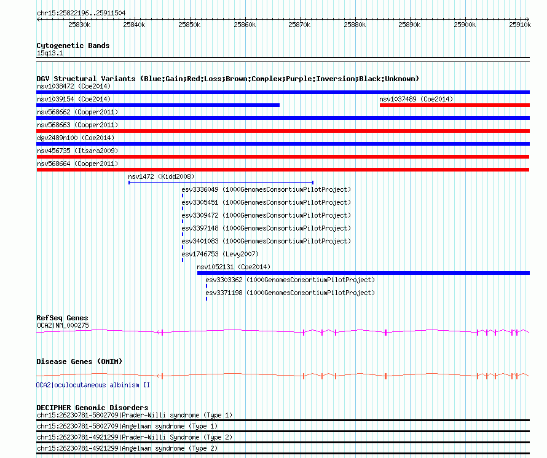Select variant esv3401083 label

266,241
